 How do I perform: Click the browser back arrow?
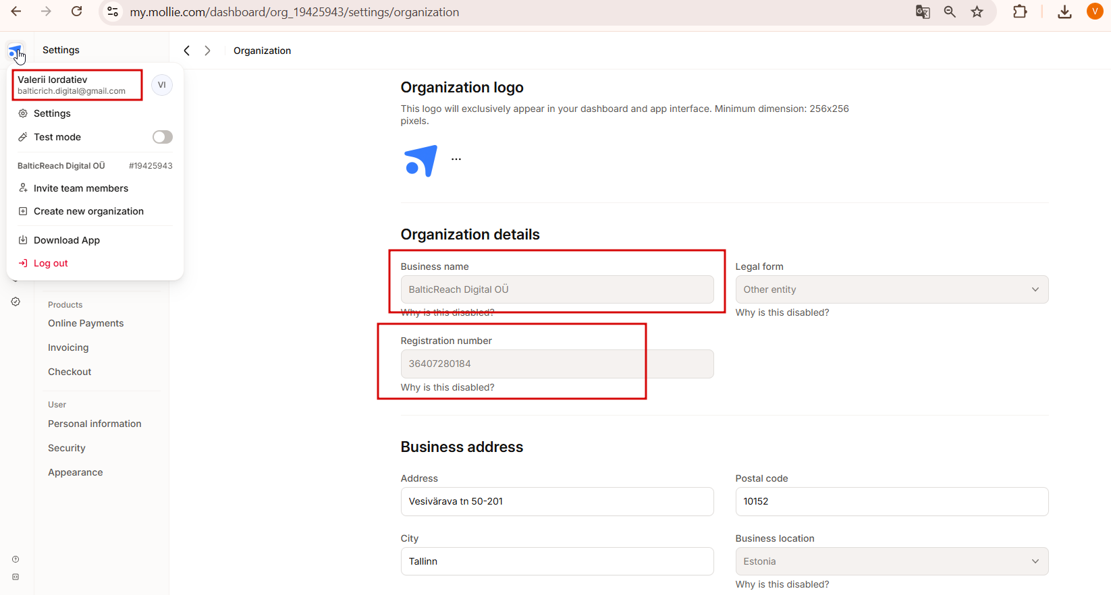tap(16, 11)
